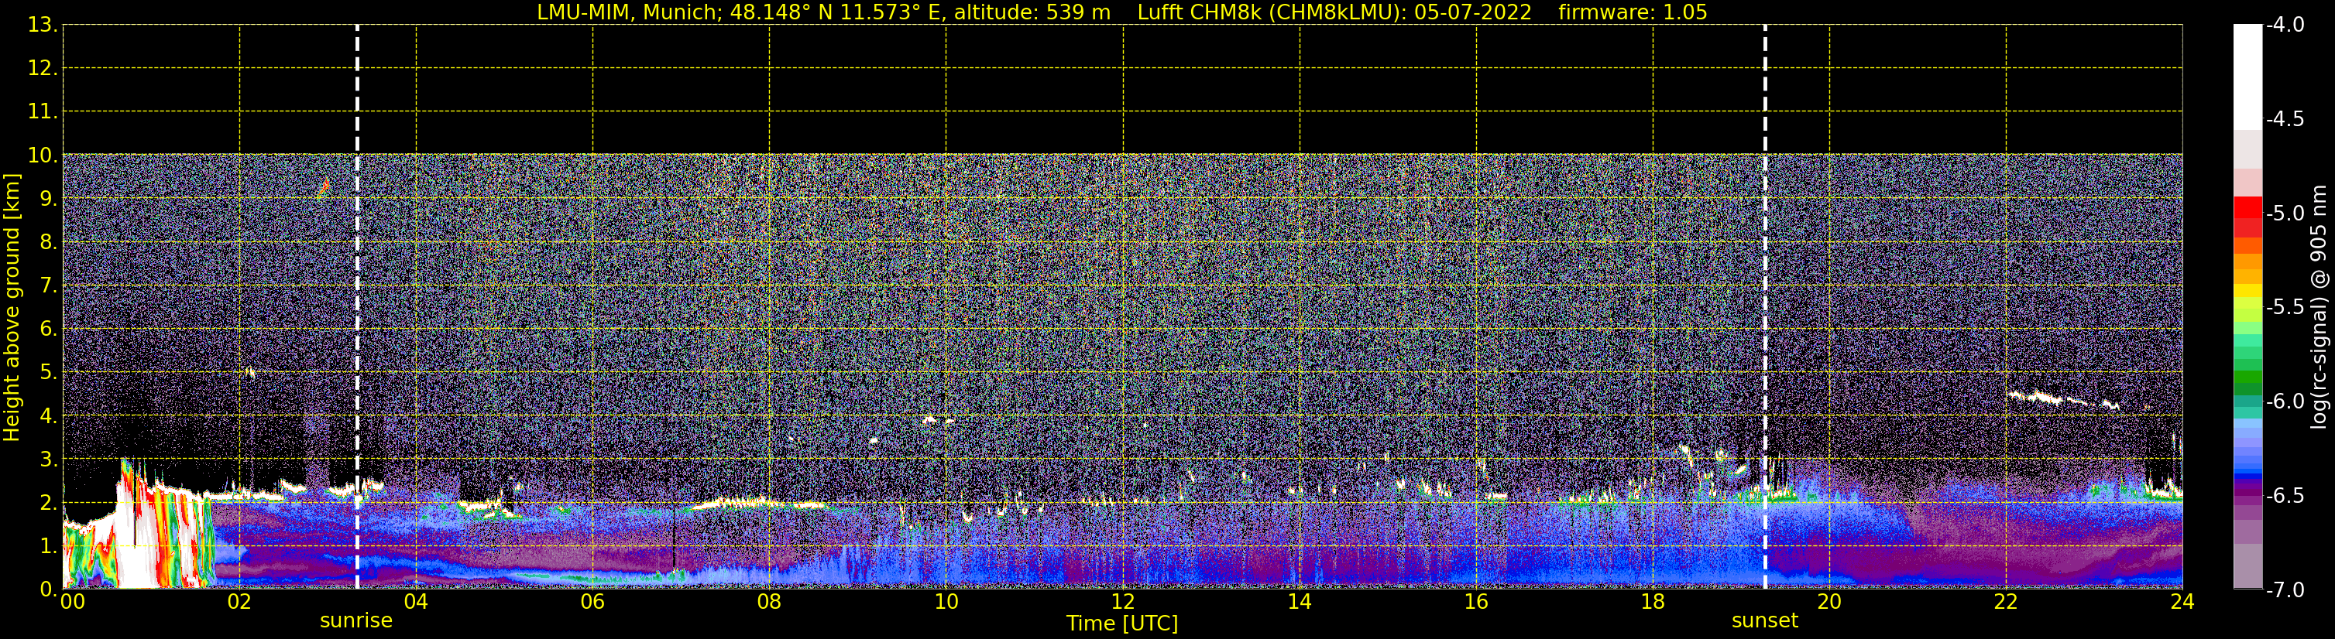2335x639 pixels.
Task: Click the time axis tick label '14'
Action: tap(1300, 602)
